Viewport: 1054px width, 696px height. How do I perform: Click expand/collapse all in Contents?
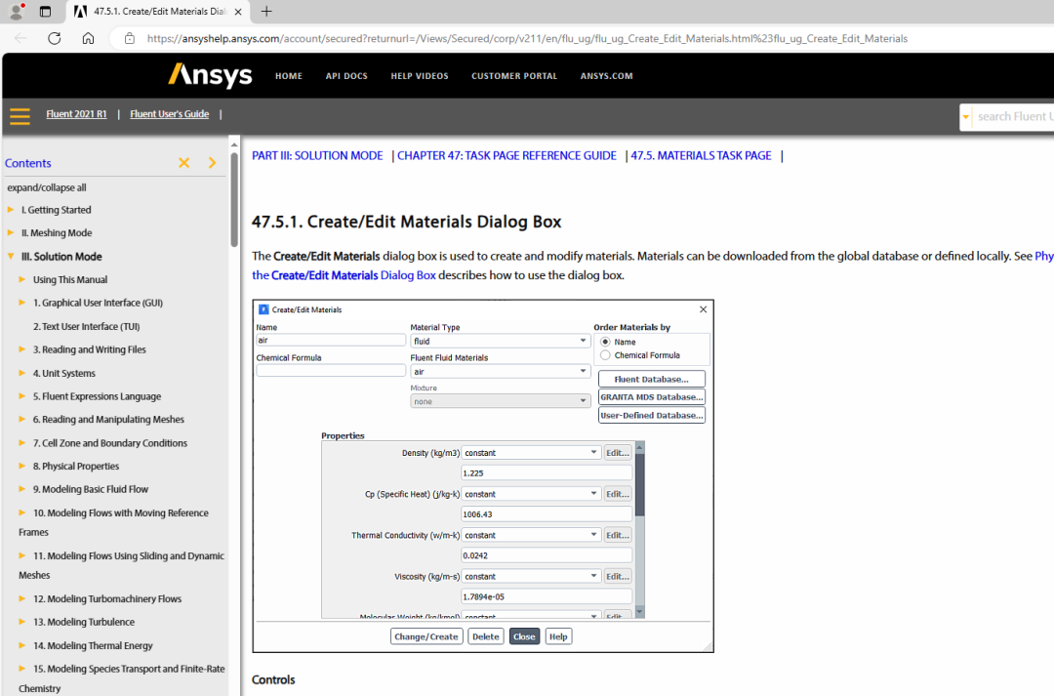[47, 187]
